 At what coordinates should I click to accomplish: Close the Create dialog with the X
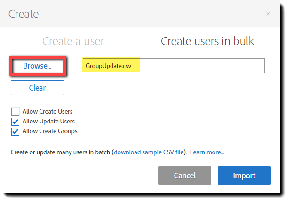pos(268,14)
